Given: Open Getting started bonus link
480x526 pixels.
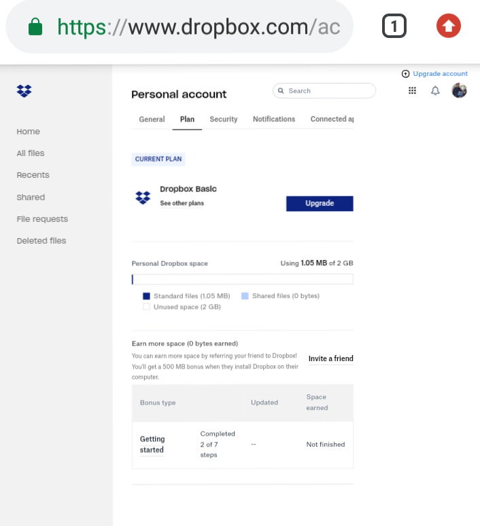Looking at the screenshot, I should [152, 445].
